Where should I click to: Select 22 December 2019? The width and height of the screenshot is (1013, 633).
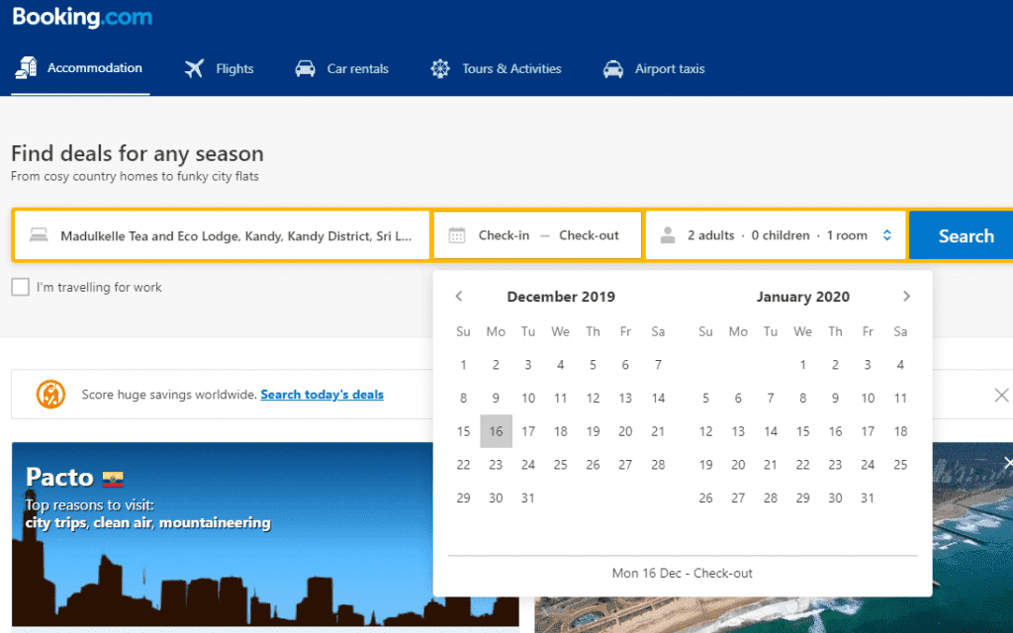(463, 465)
